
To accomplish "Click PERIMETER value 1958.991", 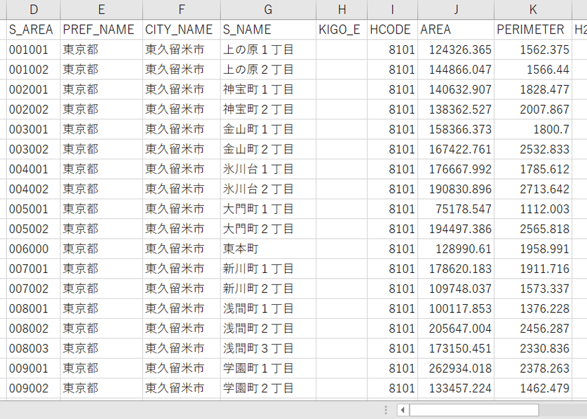I will pyautogui.click(x=533, y=249).
